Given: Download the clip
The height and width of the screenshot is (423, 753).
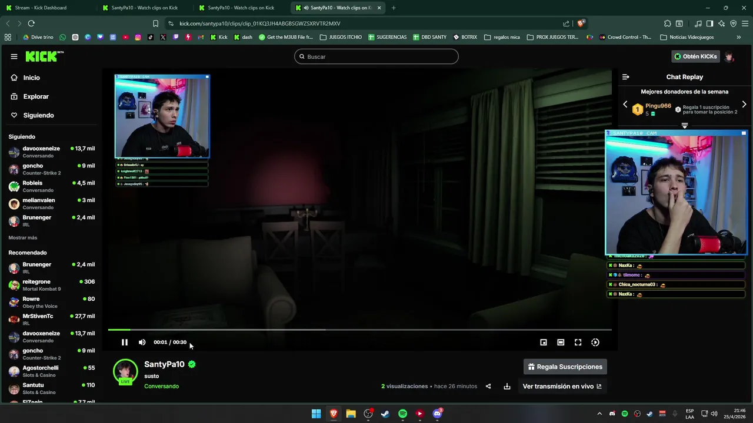Looking at the screenshot, I should pyautogui.click(x=507, y=386).
